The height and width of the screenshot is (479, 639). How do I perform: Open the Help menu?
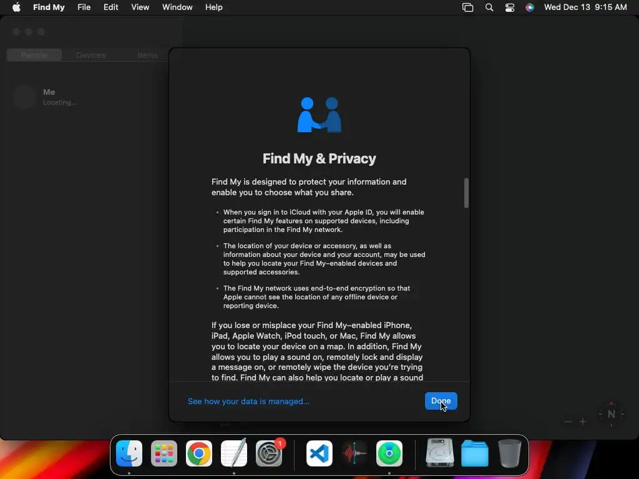[x=214, y=7]
